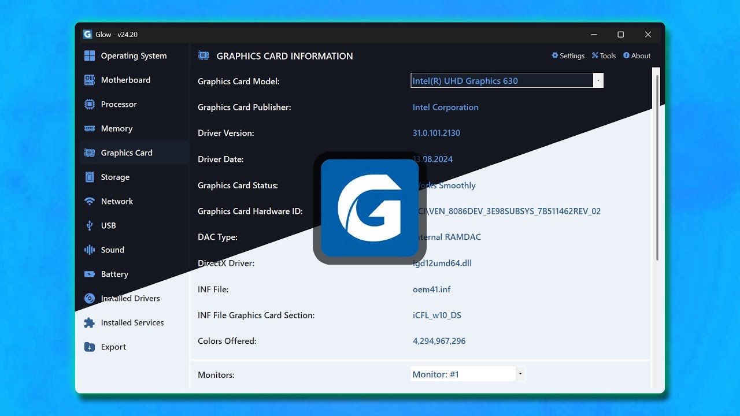
Task: Click the Processor chip icon
Action: (x=90, y=104)
